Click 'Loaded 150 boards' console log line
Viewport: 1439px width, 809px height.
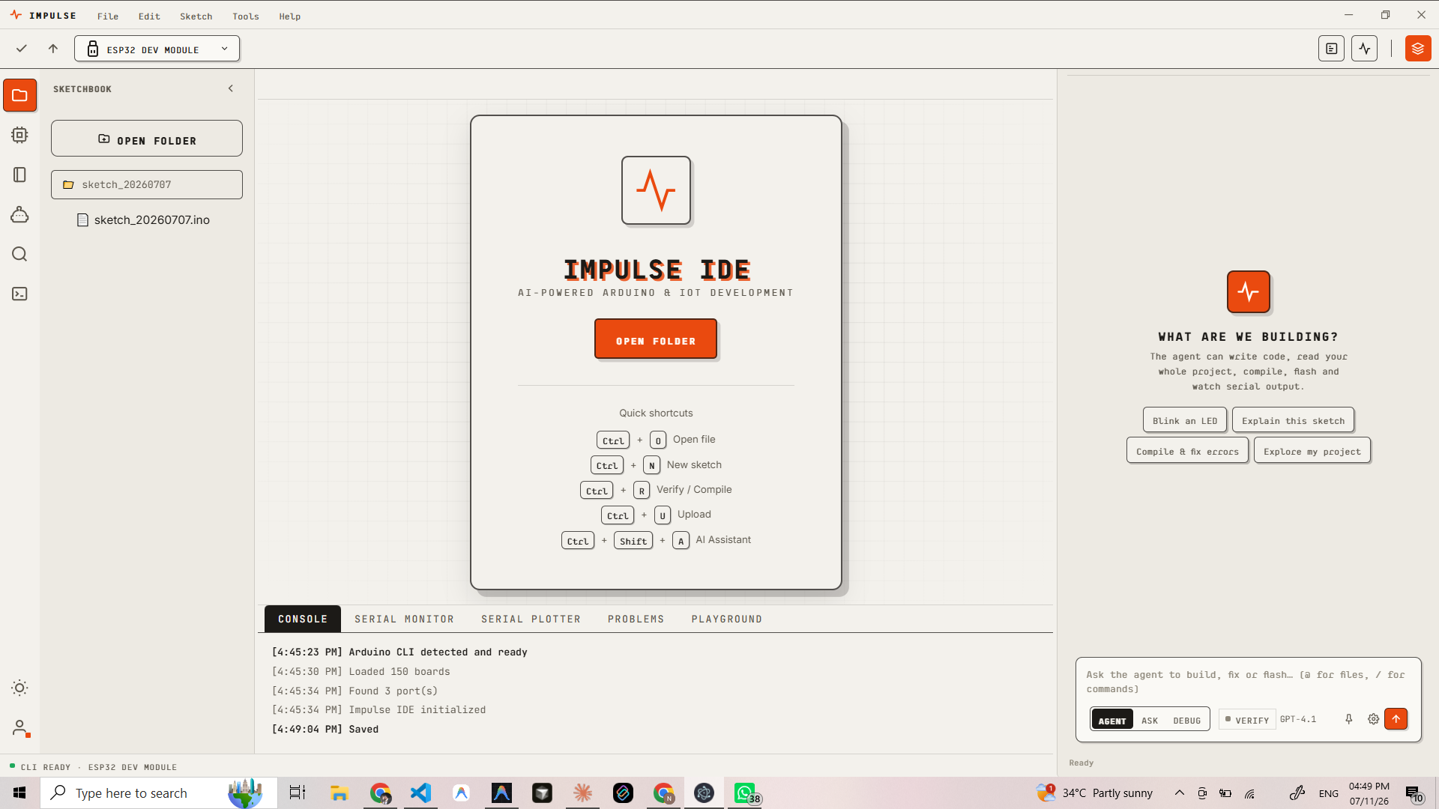361,672
